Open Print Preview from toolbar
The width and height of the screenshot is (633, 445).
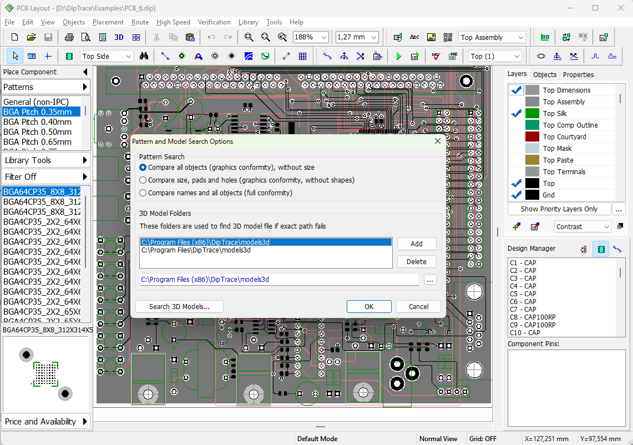[x=85, y=37]
